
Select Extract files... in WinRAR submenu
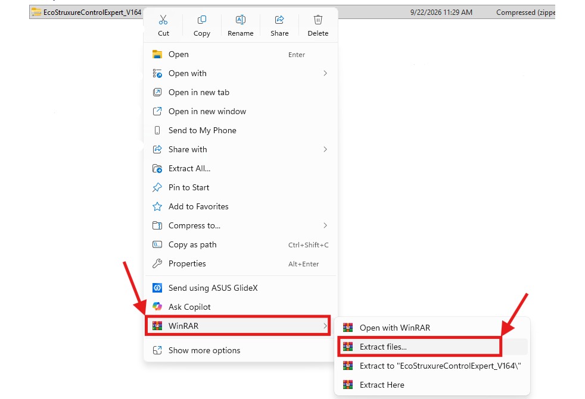pos(432,347)
